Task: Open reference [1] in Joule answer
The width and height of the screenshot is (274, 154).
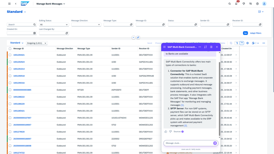Action: click(182, 105)
